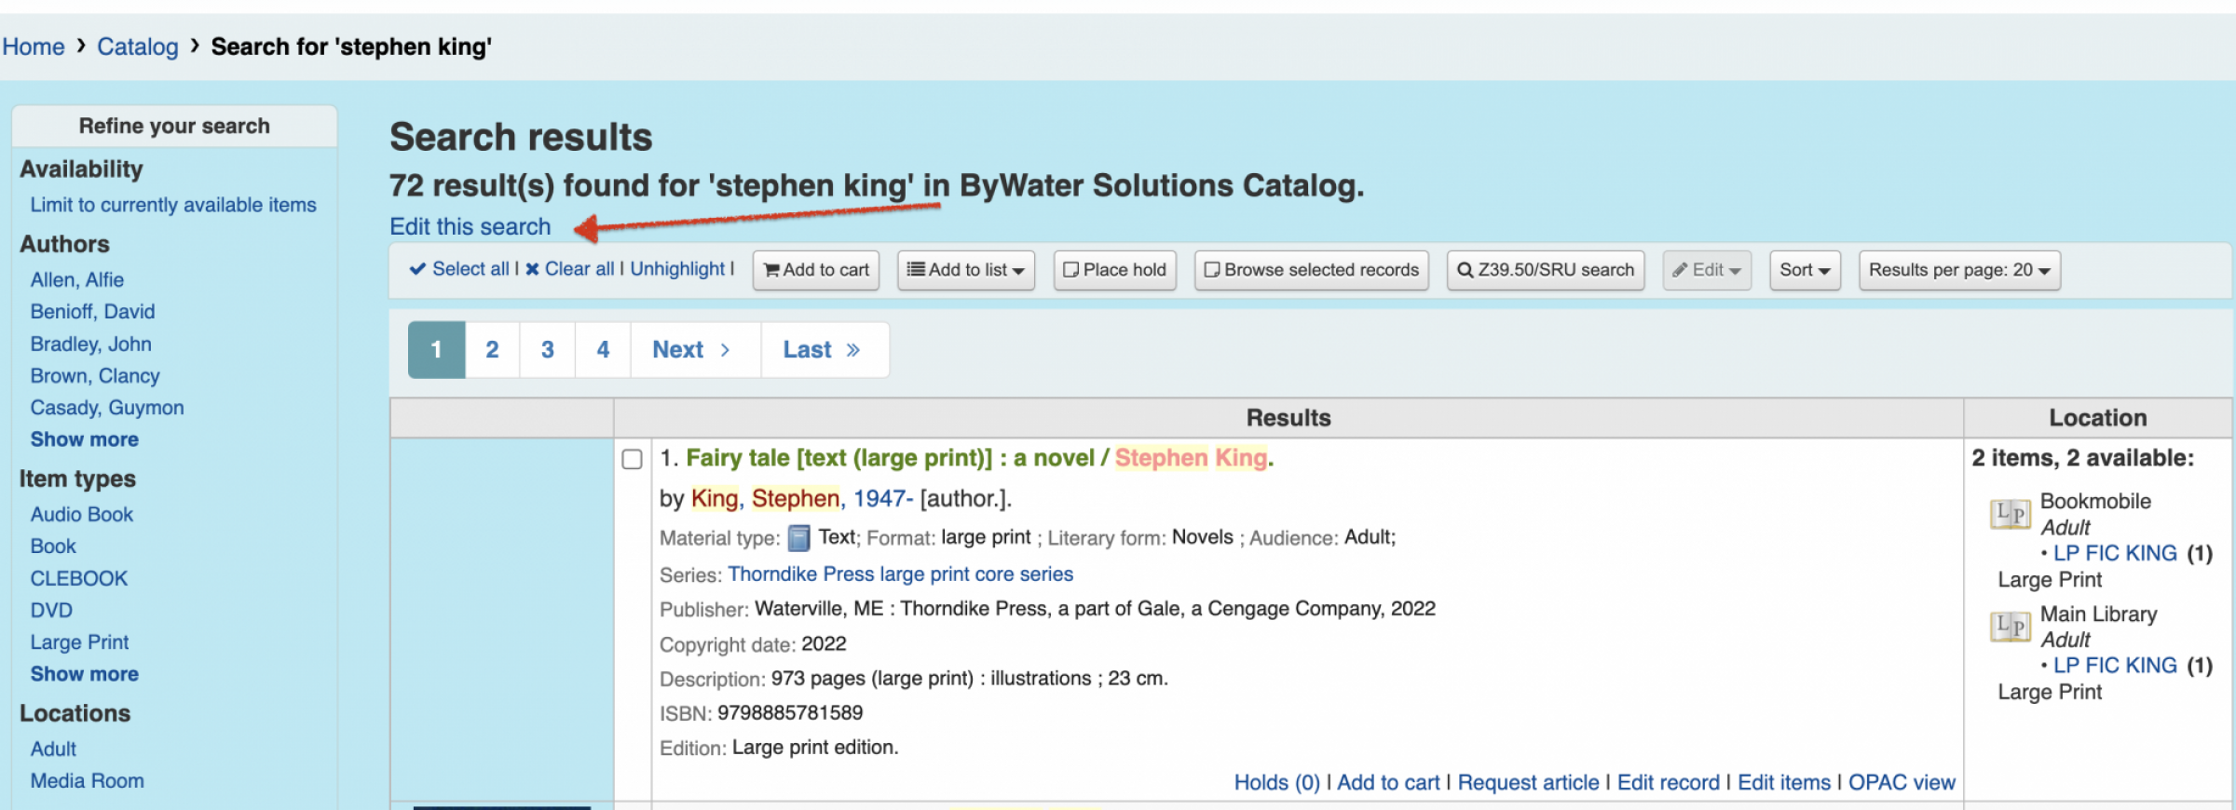Open Results per page dropdown
Viewport: 2236px width, 810px height.
tap(1958, 270)
